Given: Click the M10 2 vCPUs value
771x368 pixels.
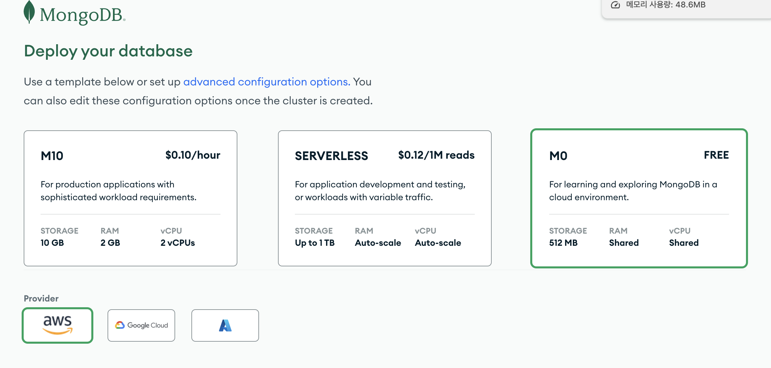Looking at the screenshot, I should coord(178,243).
